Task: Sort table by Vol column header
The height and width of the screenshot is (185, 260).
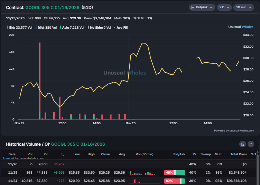Action: (x=30, y=154)
